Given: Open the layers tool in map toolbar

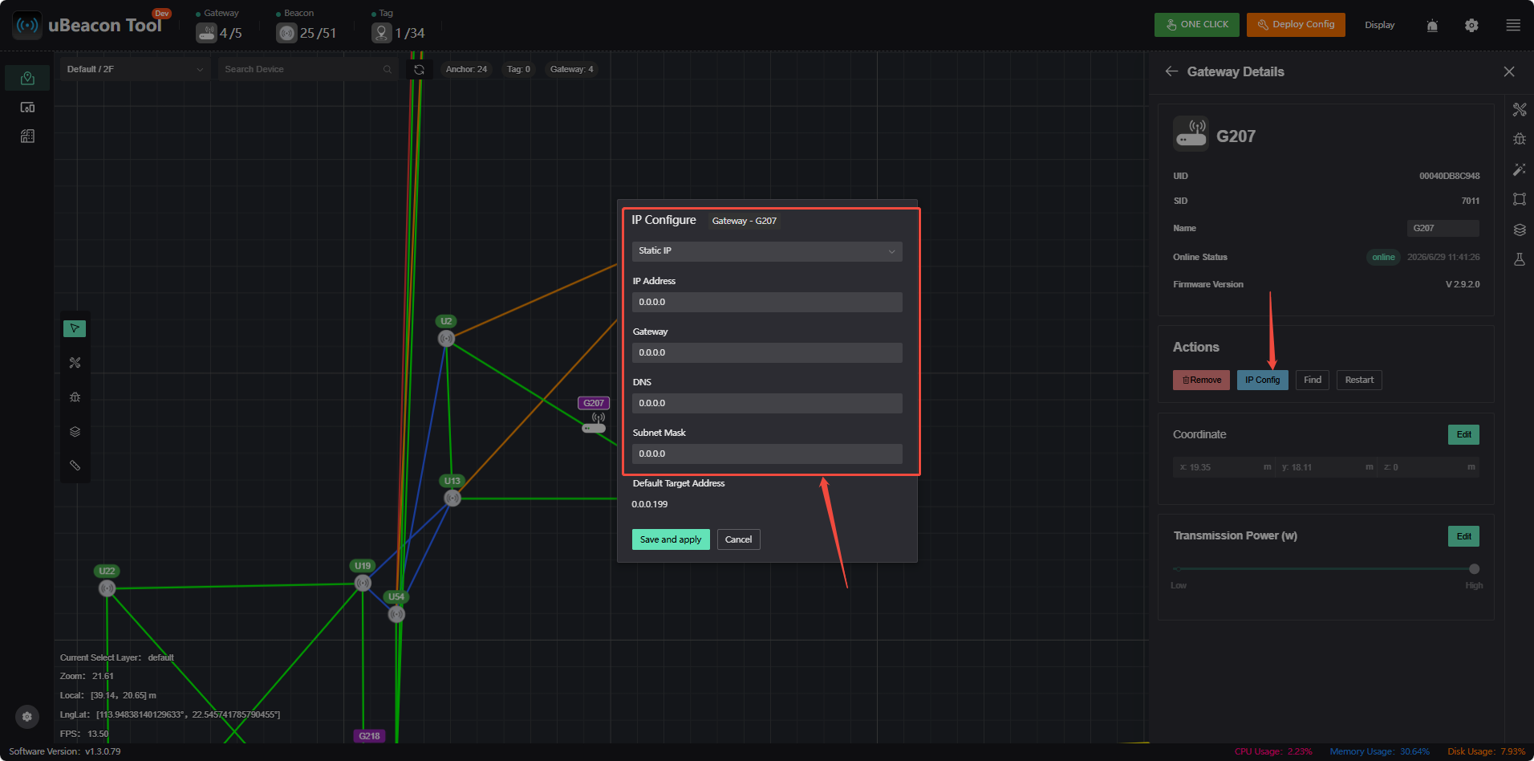Looking at the screenshot, I should [x=75, y=432].
